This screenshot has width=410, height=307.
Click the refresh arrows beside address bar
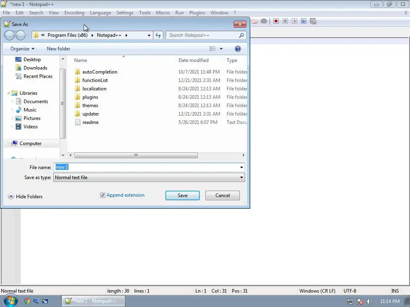coord(158,35)
